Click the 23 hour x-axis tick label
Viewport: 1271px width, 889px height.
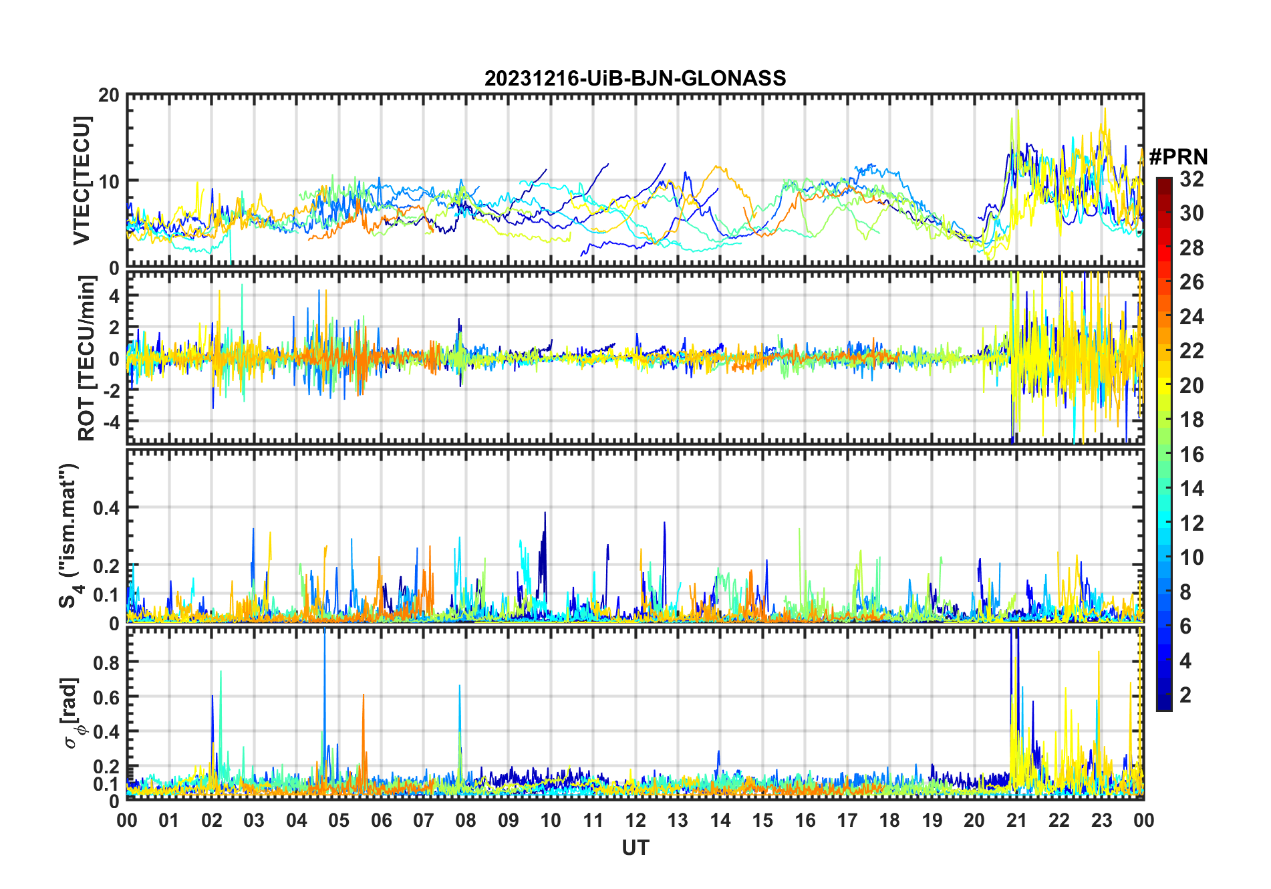(x=1102, y=820)
